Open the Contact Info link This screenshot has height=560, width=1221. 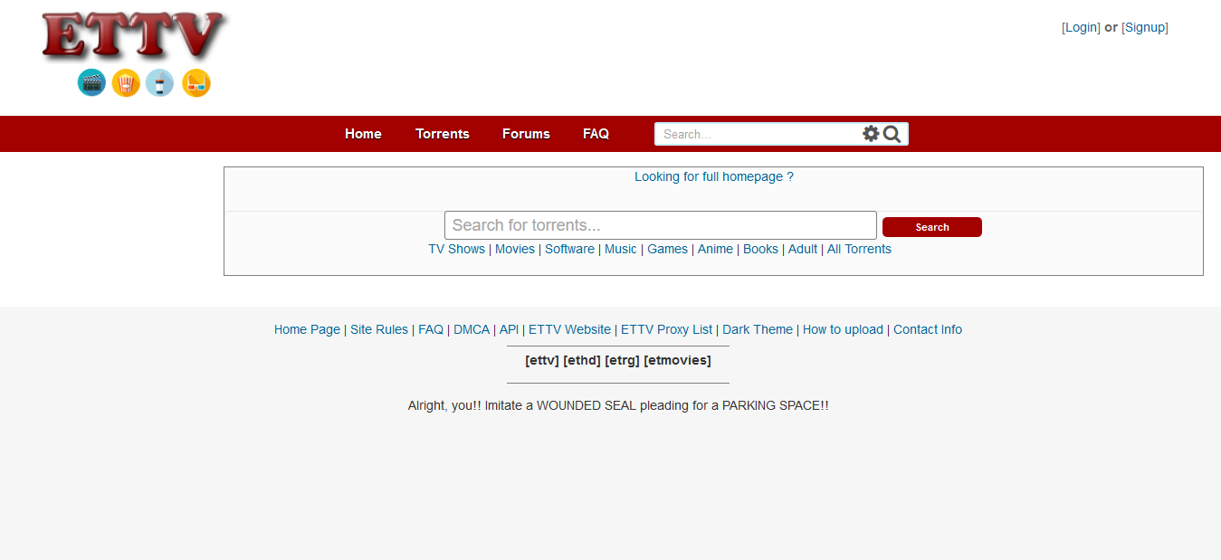pos(928,329)
